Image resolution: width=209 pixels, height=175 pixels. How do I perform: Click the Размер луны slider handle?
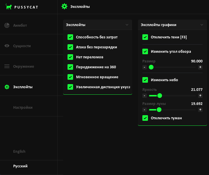(x=159, y=110)
